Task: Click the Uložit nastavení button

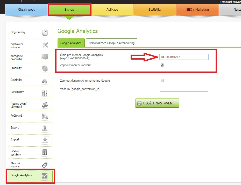Action: coord(157,103)
